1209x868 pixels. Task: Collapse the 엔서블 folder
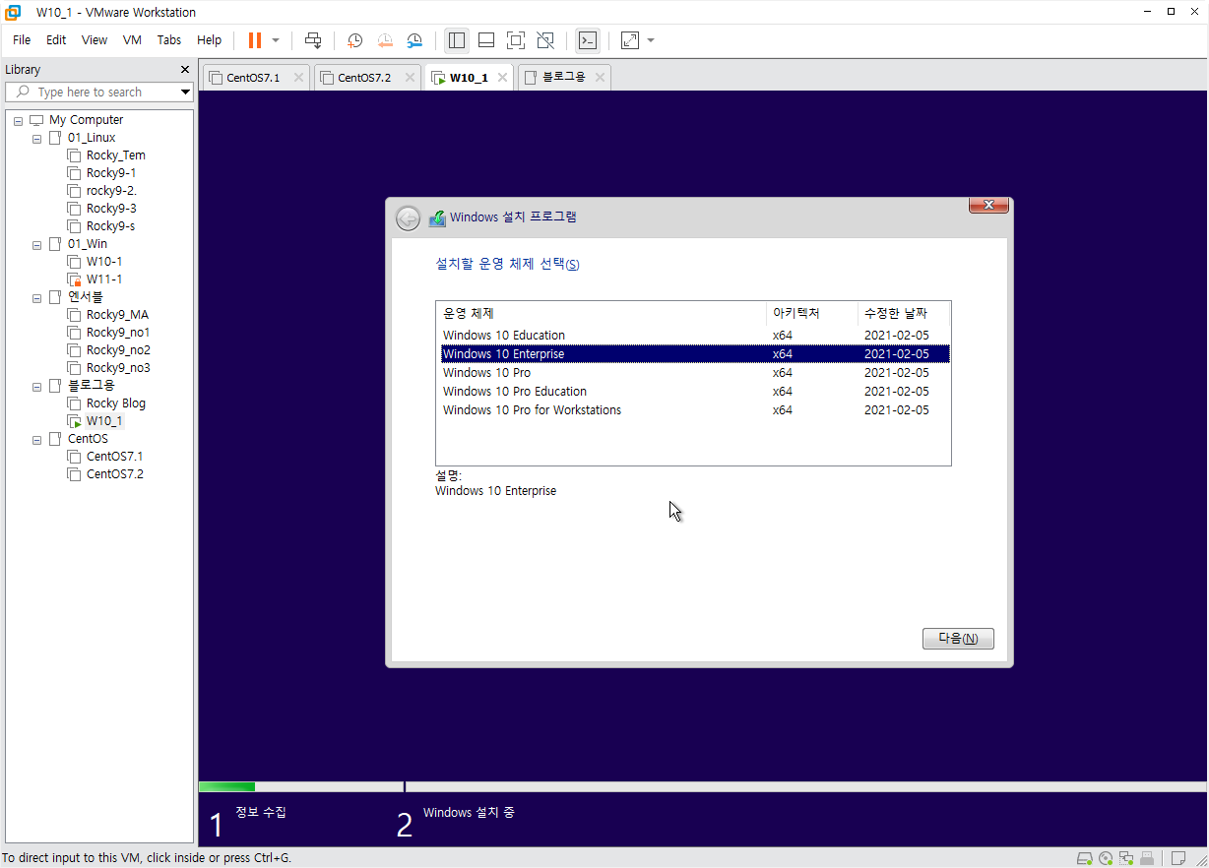click(x=37, y=297)
